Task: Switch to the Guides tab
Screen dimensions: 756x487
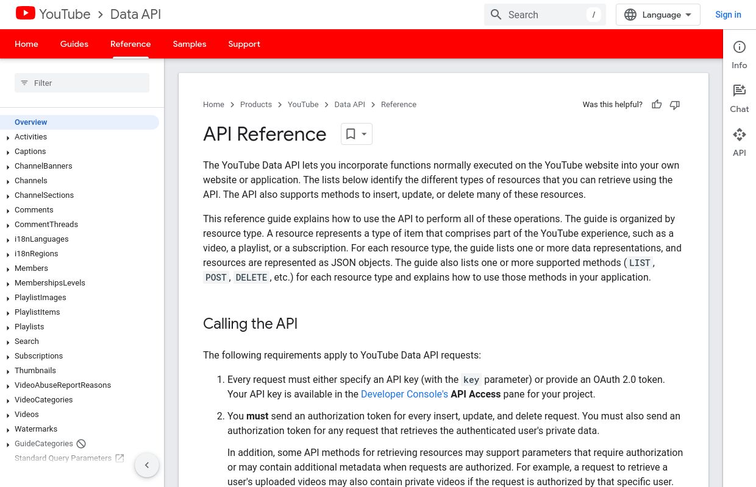Action: pos(74,44)
